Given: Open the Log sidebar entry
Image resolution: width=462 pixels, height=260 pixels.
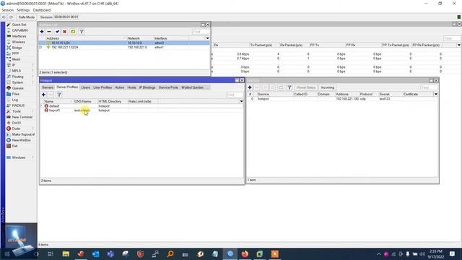Looking at the screenshot, I should pyautogui.click(x=15, y=100).
